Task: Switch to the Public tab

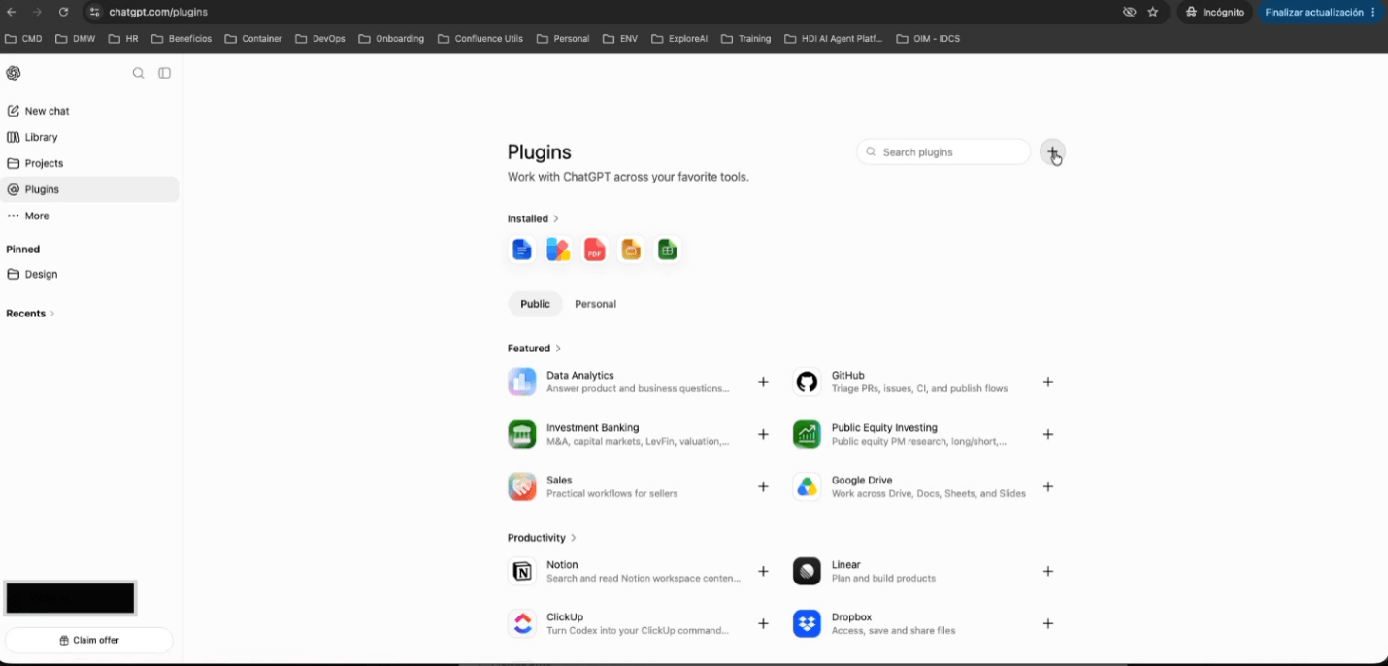Action: pyautogui.click(x=535, y=304)
